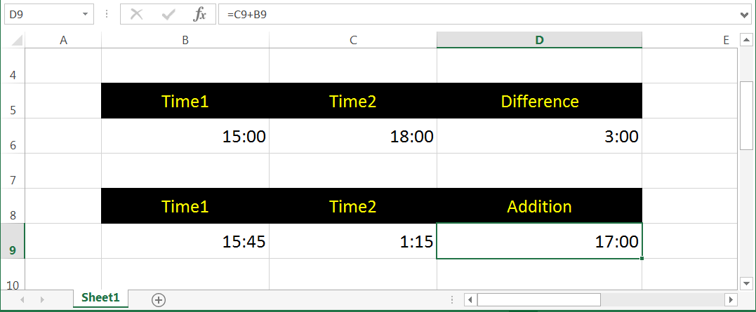
Task: Select column D header
Action: (539, 41)
